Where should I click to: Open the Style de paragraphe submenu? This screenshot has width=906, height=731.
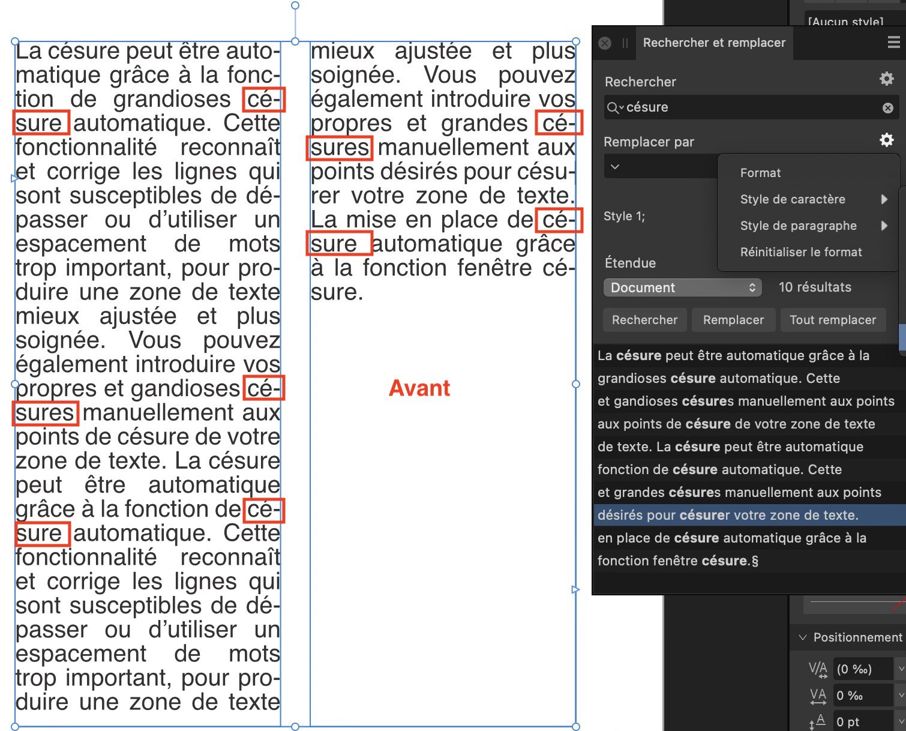808,226
